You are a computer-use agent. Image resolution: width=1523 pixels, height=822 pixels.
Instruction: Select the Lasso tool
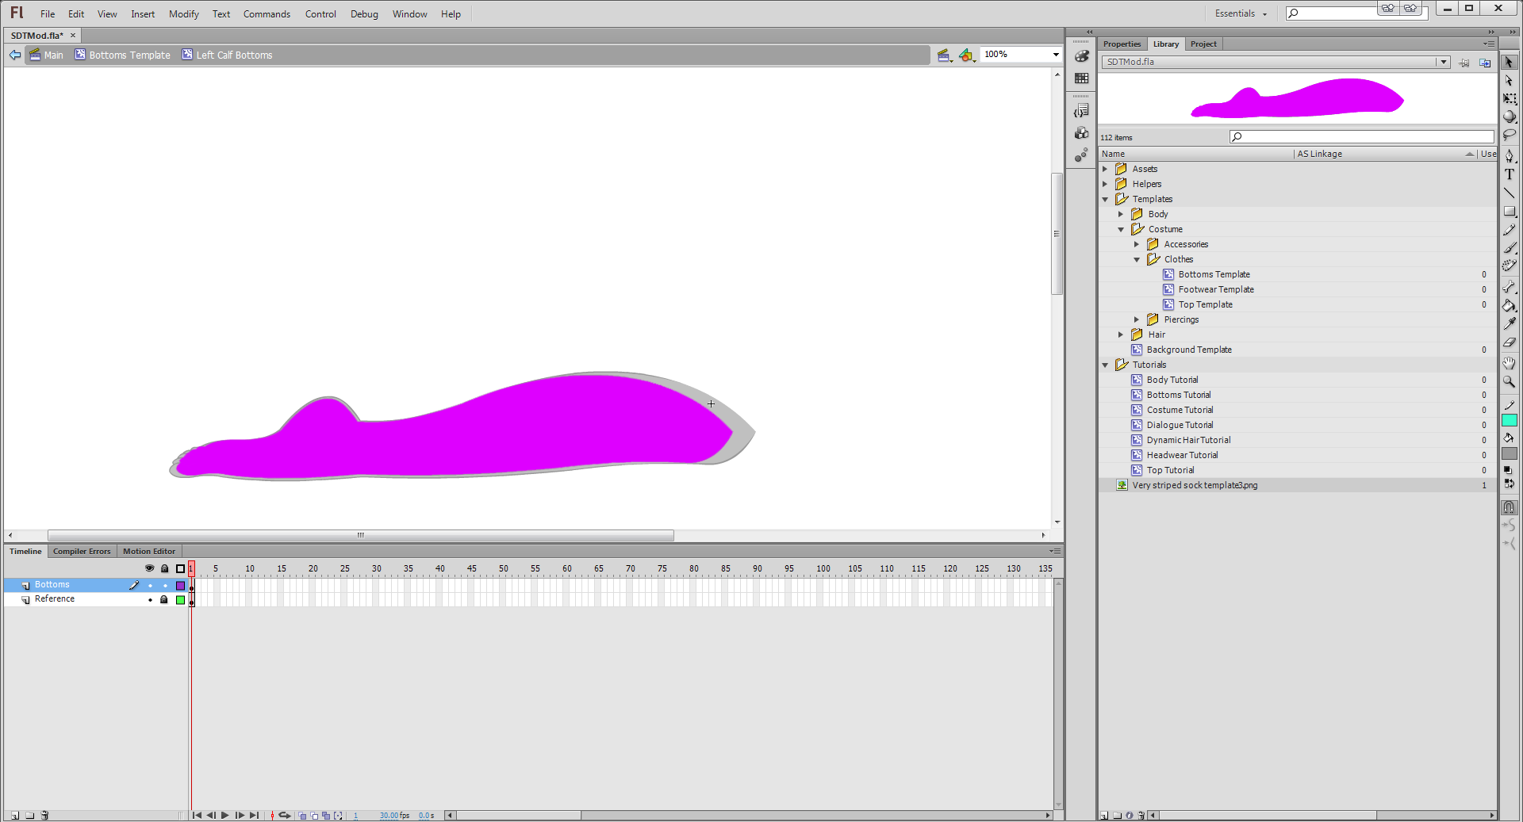[1509, 135]
